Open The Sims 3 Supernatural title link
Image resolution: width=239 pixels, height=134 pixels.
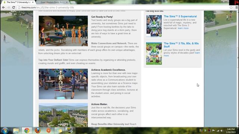click(180, 16)
